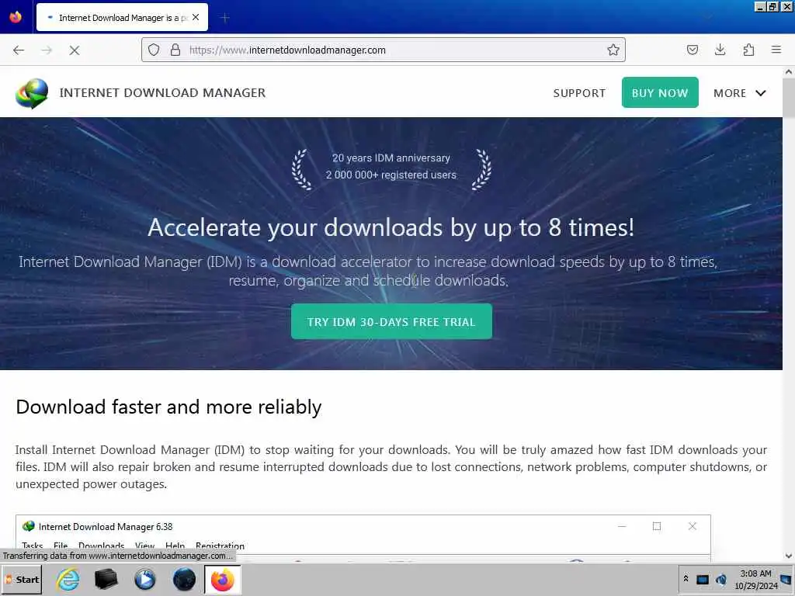Screen dimensions: 795x596
Task: Click the text 2 000 000+ registered users
Action: [x=391, y=175]
